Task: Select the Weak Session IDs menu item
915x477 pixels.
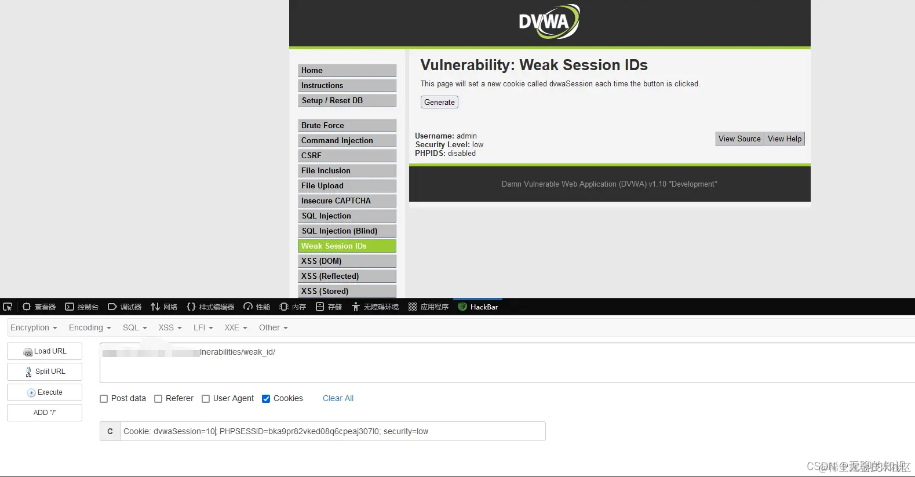Action: point(347,246)
